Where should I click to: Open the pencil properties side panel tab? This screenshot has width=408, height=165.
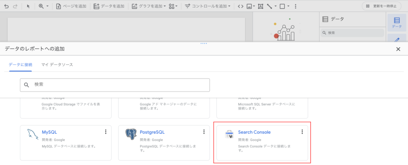point(397,38)
